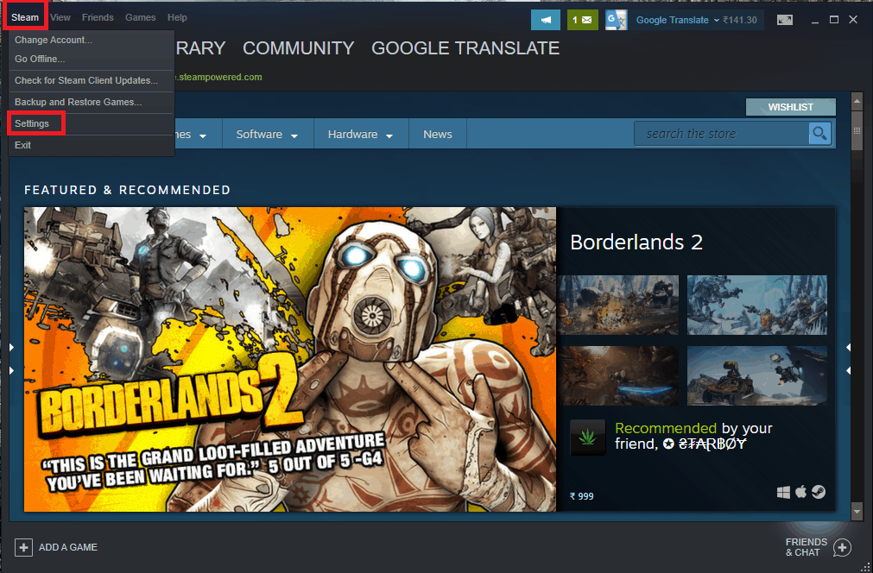Switch to Big Picture mode icon
873x573 pixels.
(x=785, y=20)
